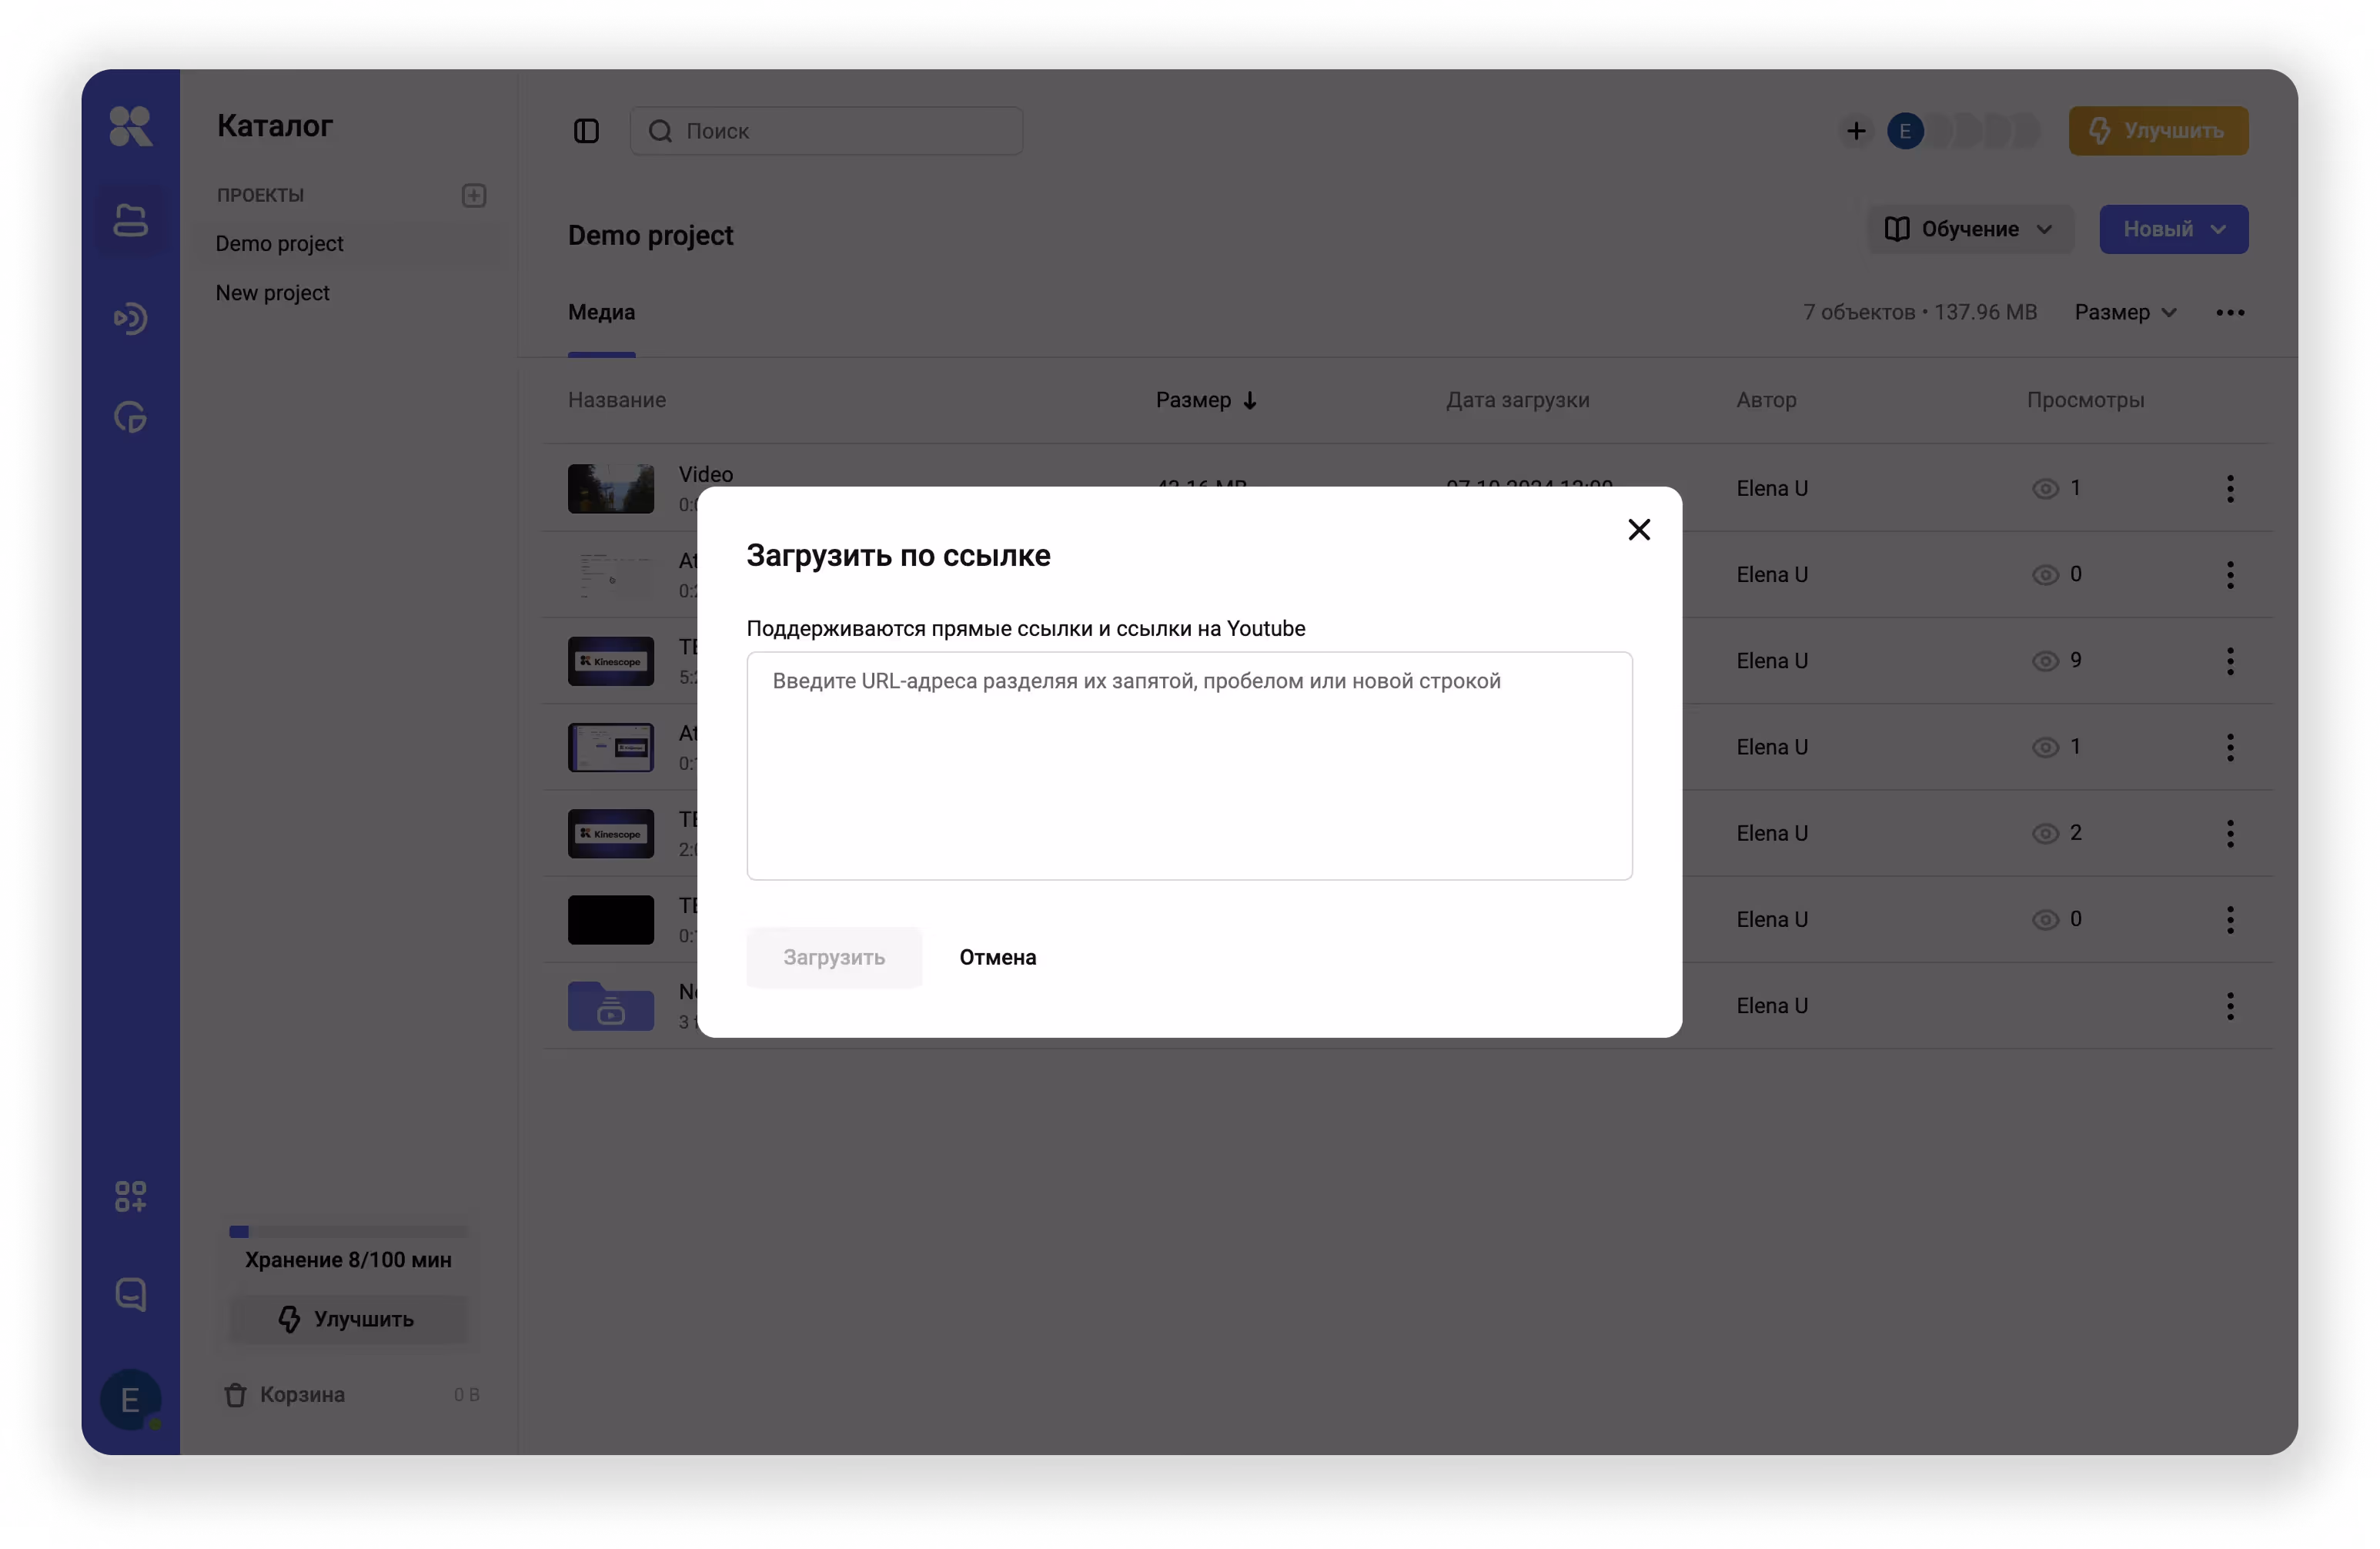Click the Поиск search field
This screenshot has width=2380, height=1549.
point(826,131)
